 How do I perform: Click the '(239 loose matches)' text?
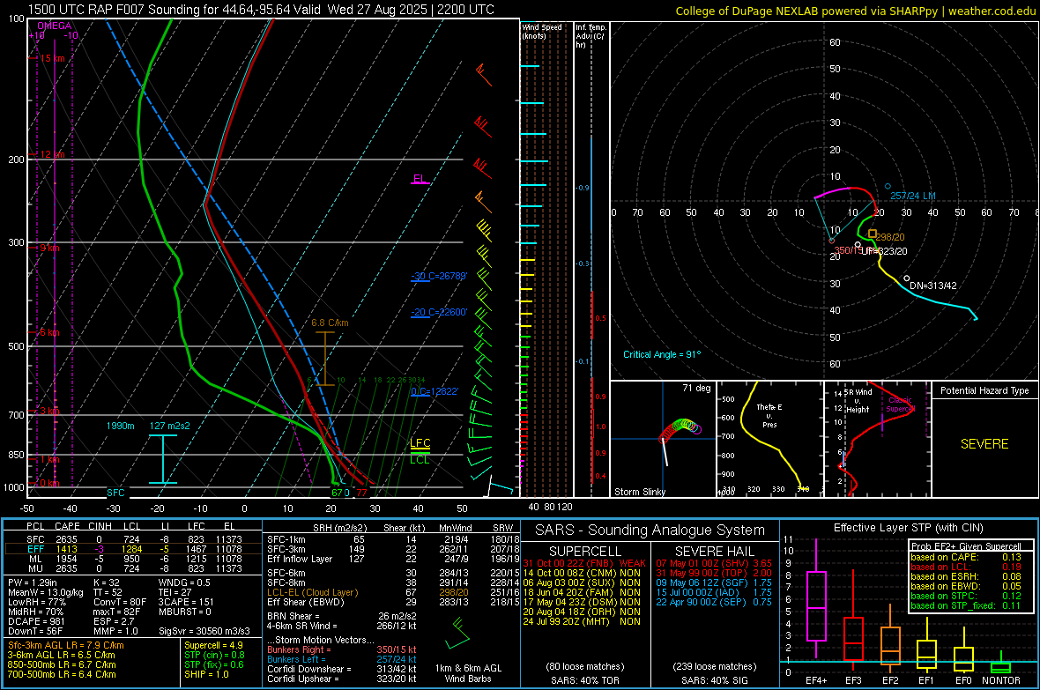[x=714, y=666]
